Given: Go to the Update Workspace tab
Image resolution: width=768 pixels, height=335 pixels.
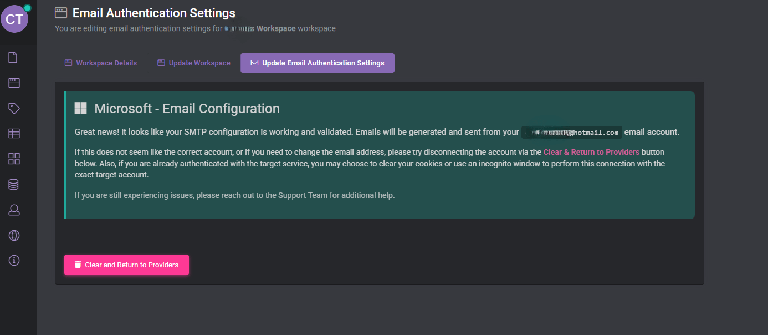Looking at the screenshot, I should 194,63.
